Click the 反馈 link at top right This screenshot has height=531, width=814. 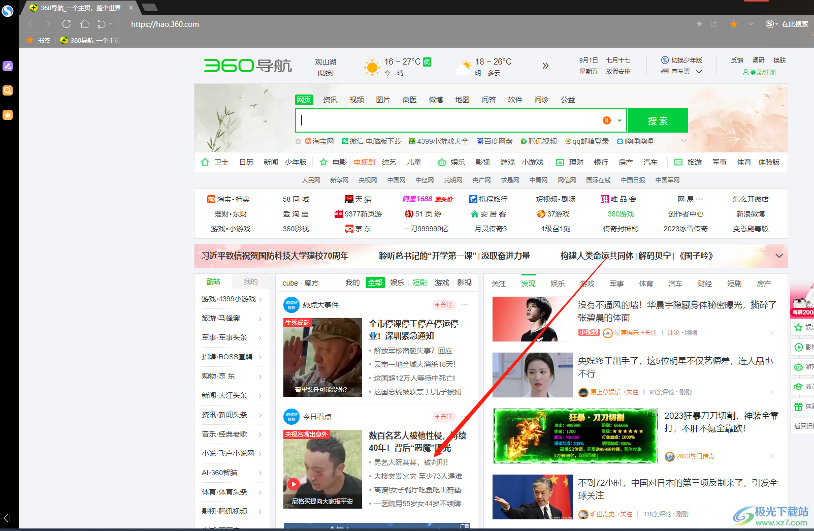[x=737, y=60]
